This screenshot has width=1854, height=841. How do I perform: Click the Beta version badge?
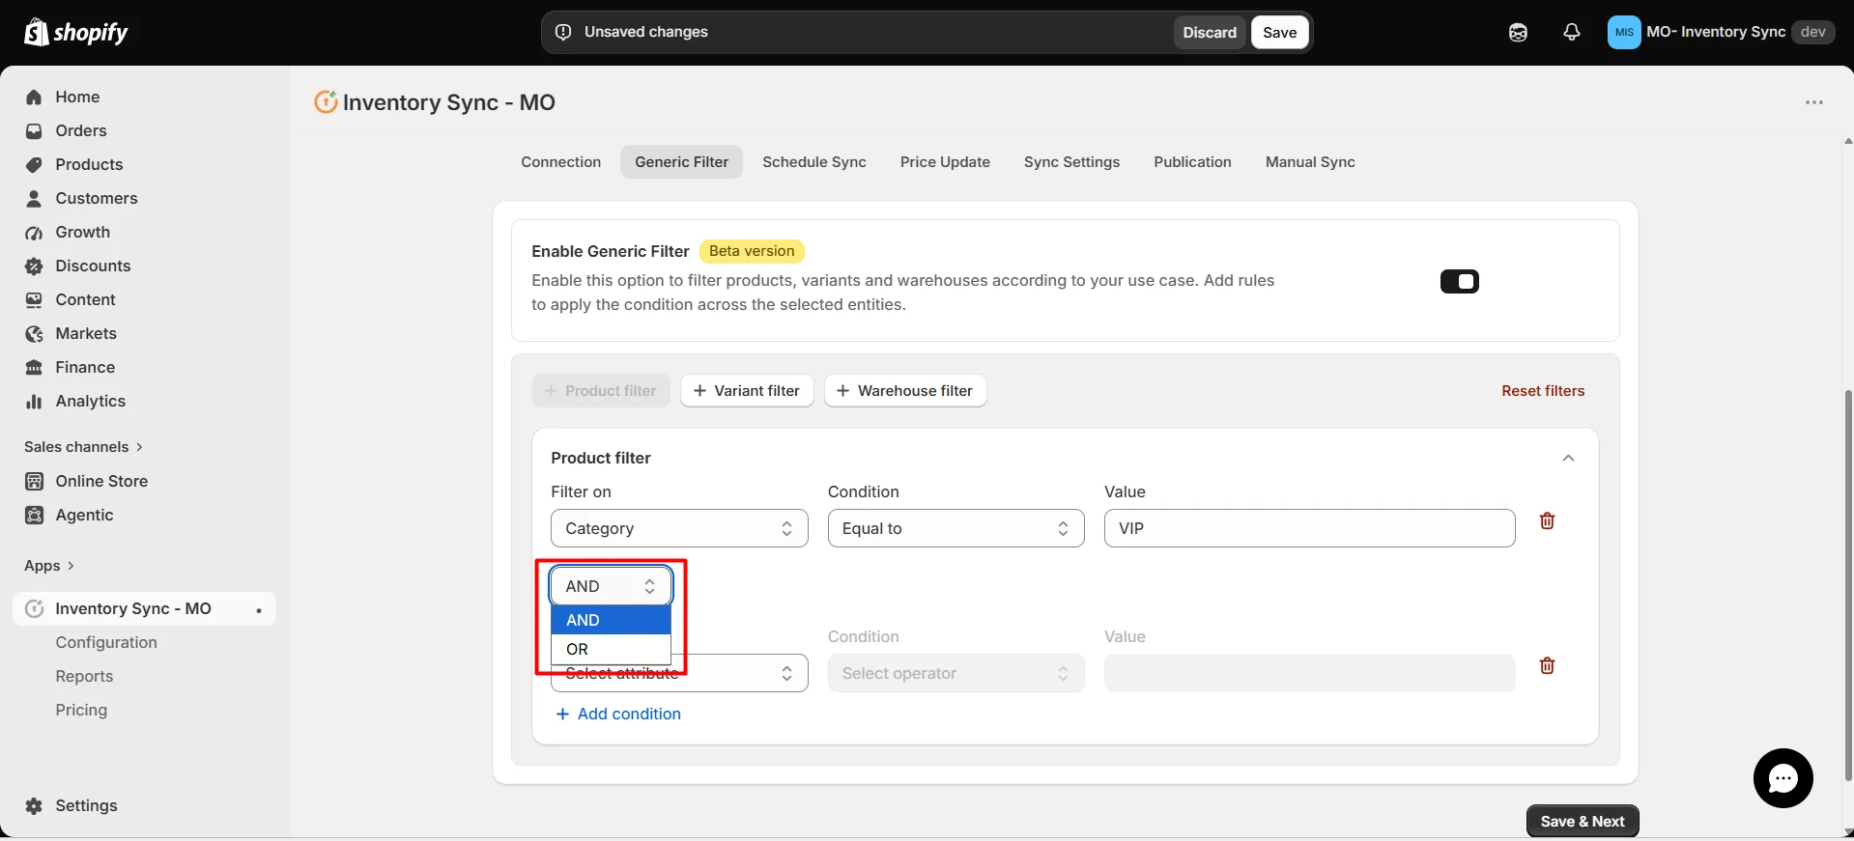point(752,251)
